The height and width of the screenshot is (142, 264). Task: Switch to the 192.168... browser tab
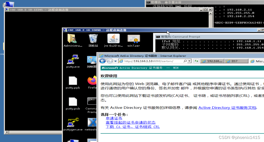pos(212,61)
